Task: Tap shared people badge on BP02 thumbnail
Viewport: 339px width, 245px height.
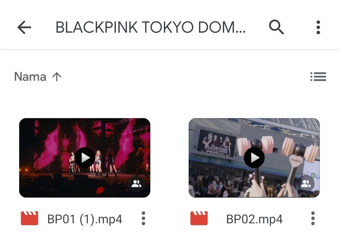Action: pyautogui.click(x=306, y=184)
